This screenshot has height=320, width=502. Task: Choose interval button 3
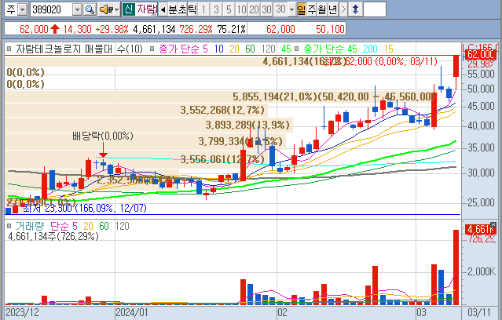216,9
